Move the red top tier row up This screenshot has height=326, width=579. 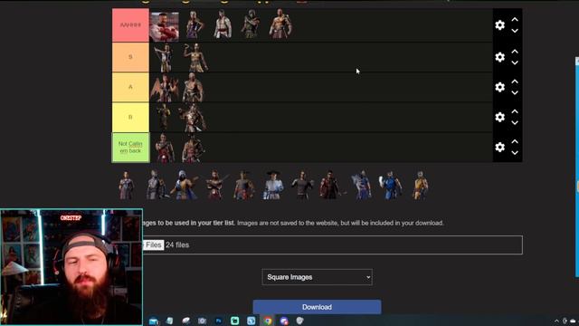[515, 20]
